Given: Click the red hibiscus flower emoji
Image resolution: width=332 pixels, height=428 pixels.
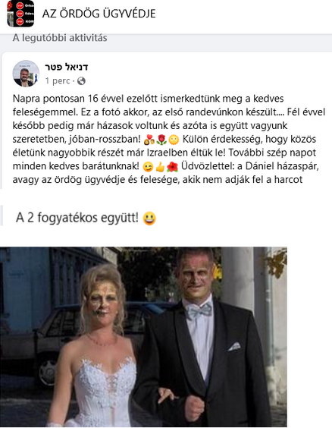Looking at the screenshot, I should 172,166.
